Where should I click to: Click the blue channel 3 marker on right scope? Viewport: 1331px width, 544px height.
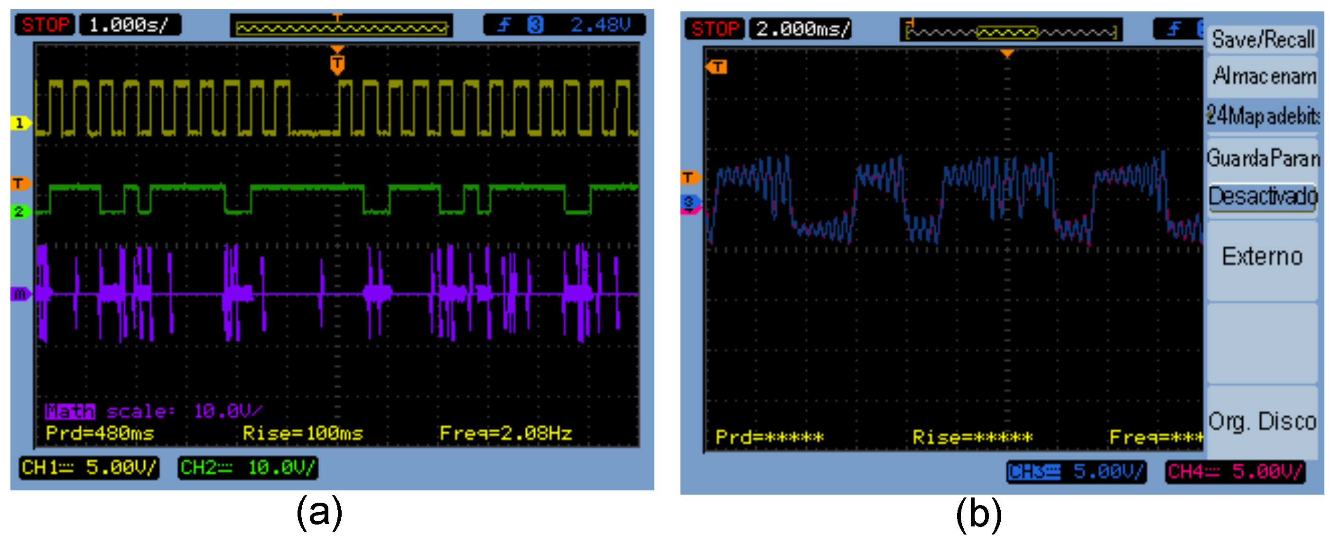pyautogui.click(x=689, y=201)
